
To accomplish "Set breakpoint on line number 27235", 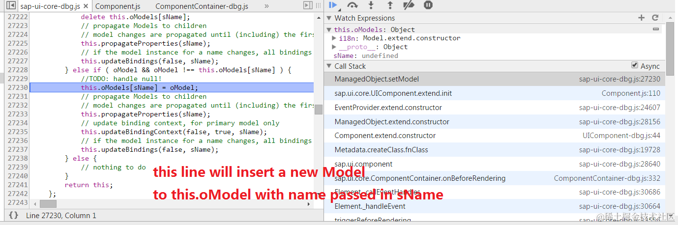I will [17, 132].
